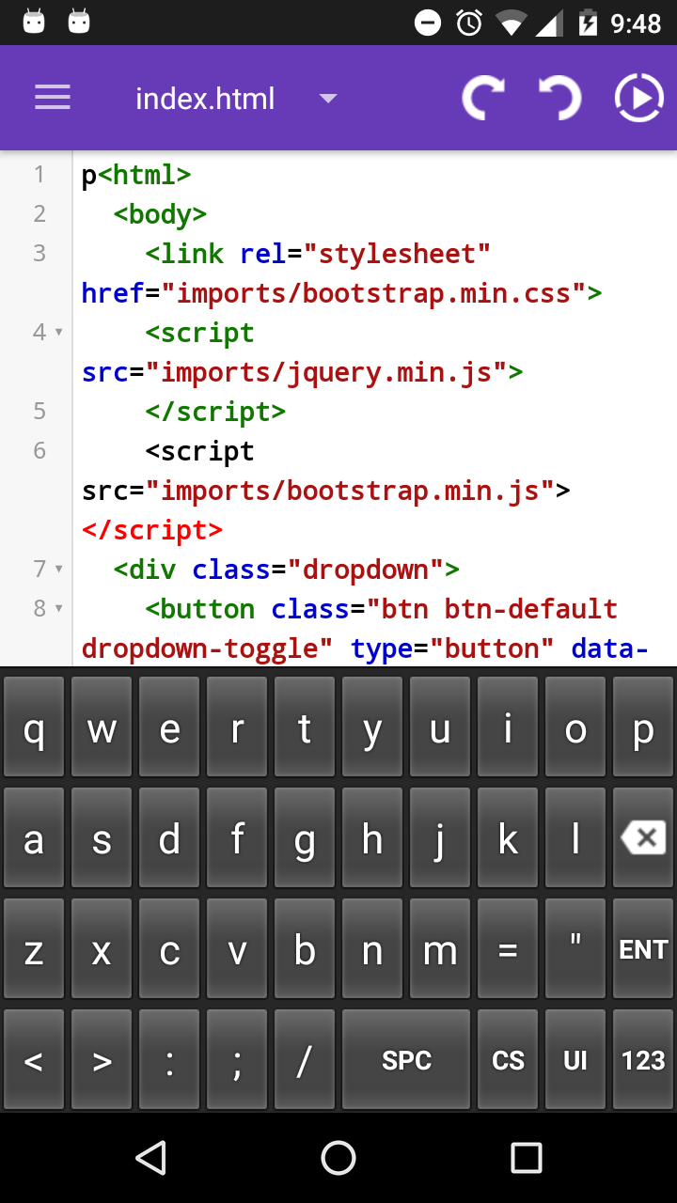The height and width of the screenshot is (1203, 677).
Task: Open the hamburger navigation menu
Action: [53, 98]
